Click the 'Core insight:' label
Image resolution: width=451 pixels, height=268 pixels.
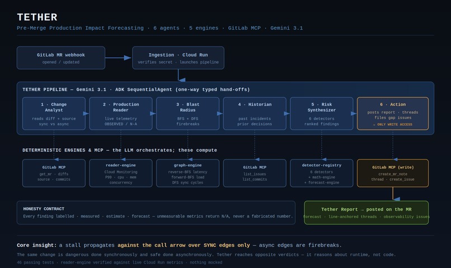pyautogui.click(x=37, y=245)
